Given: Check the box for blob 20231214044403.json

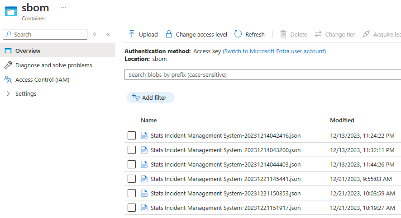Looking at the screenshot, I should pos(132,164).
